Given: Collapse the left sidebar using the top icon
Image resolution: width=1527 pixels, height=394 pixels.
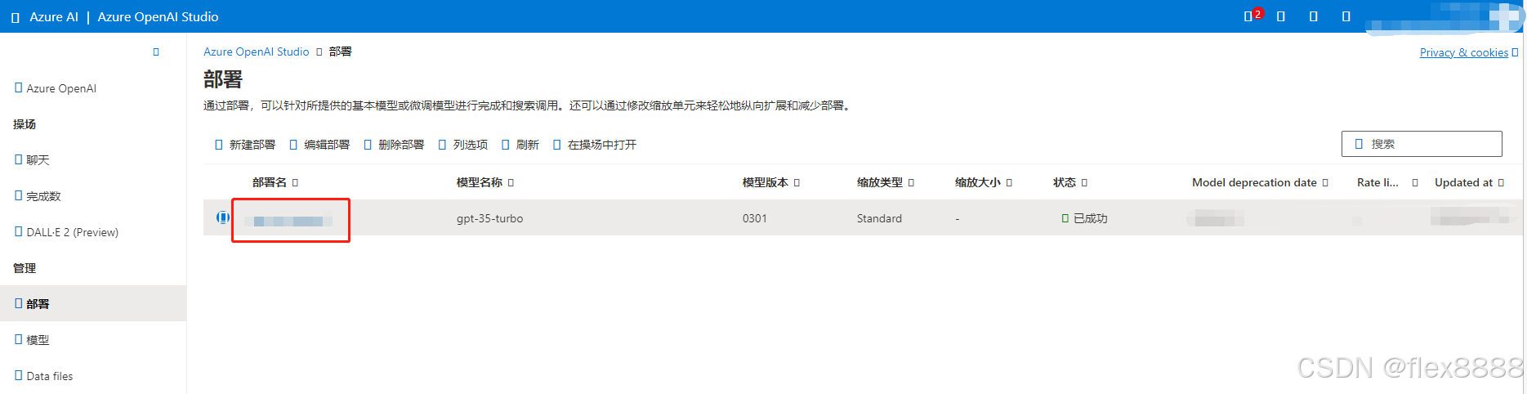Looking at the screenshot, I should click(x=156, y=52).
